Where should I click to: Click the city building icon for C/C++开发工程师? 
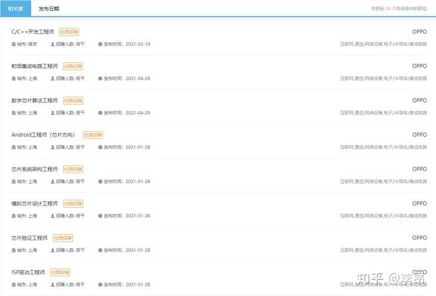pos(13,44)
